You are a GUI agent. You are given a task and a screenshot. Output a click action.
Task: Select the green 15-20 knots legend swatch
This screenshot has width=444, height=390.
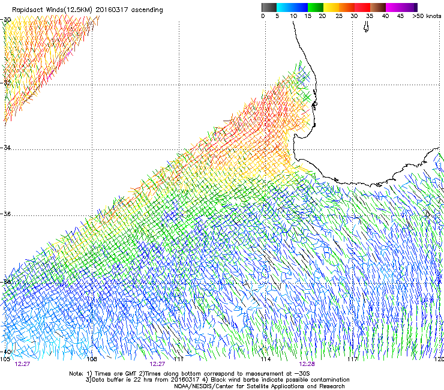point(316,7)
